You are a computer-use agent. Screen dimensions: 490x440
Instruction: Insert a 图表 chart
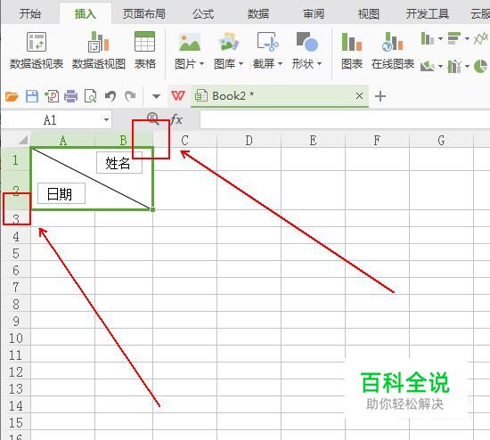[352, 50]
